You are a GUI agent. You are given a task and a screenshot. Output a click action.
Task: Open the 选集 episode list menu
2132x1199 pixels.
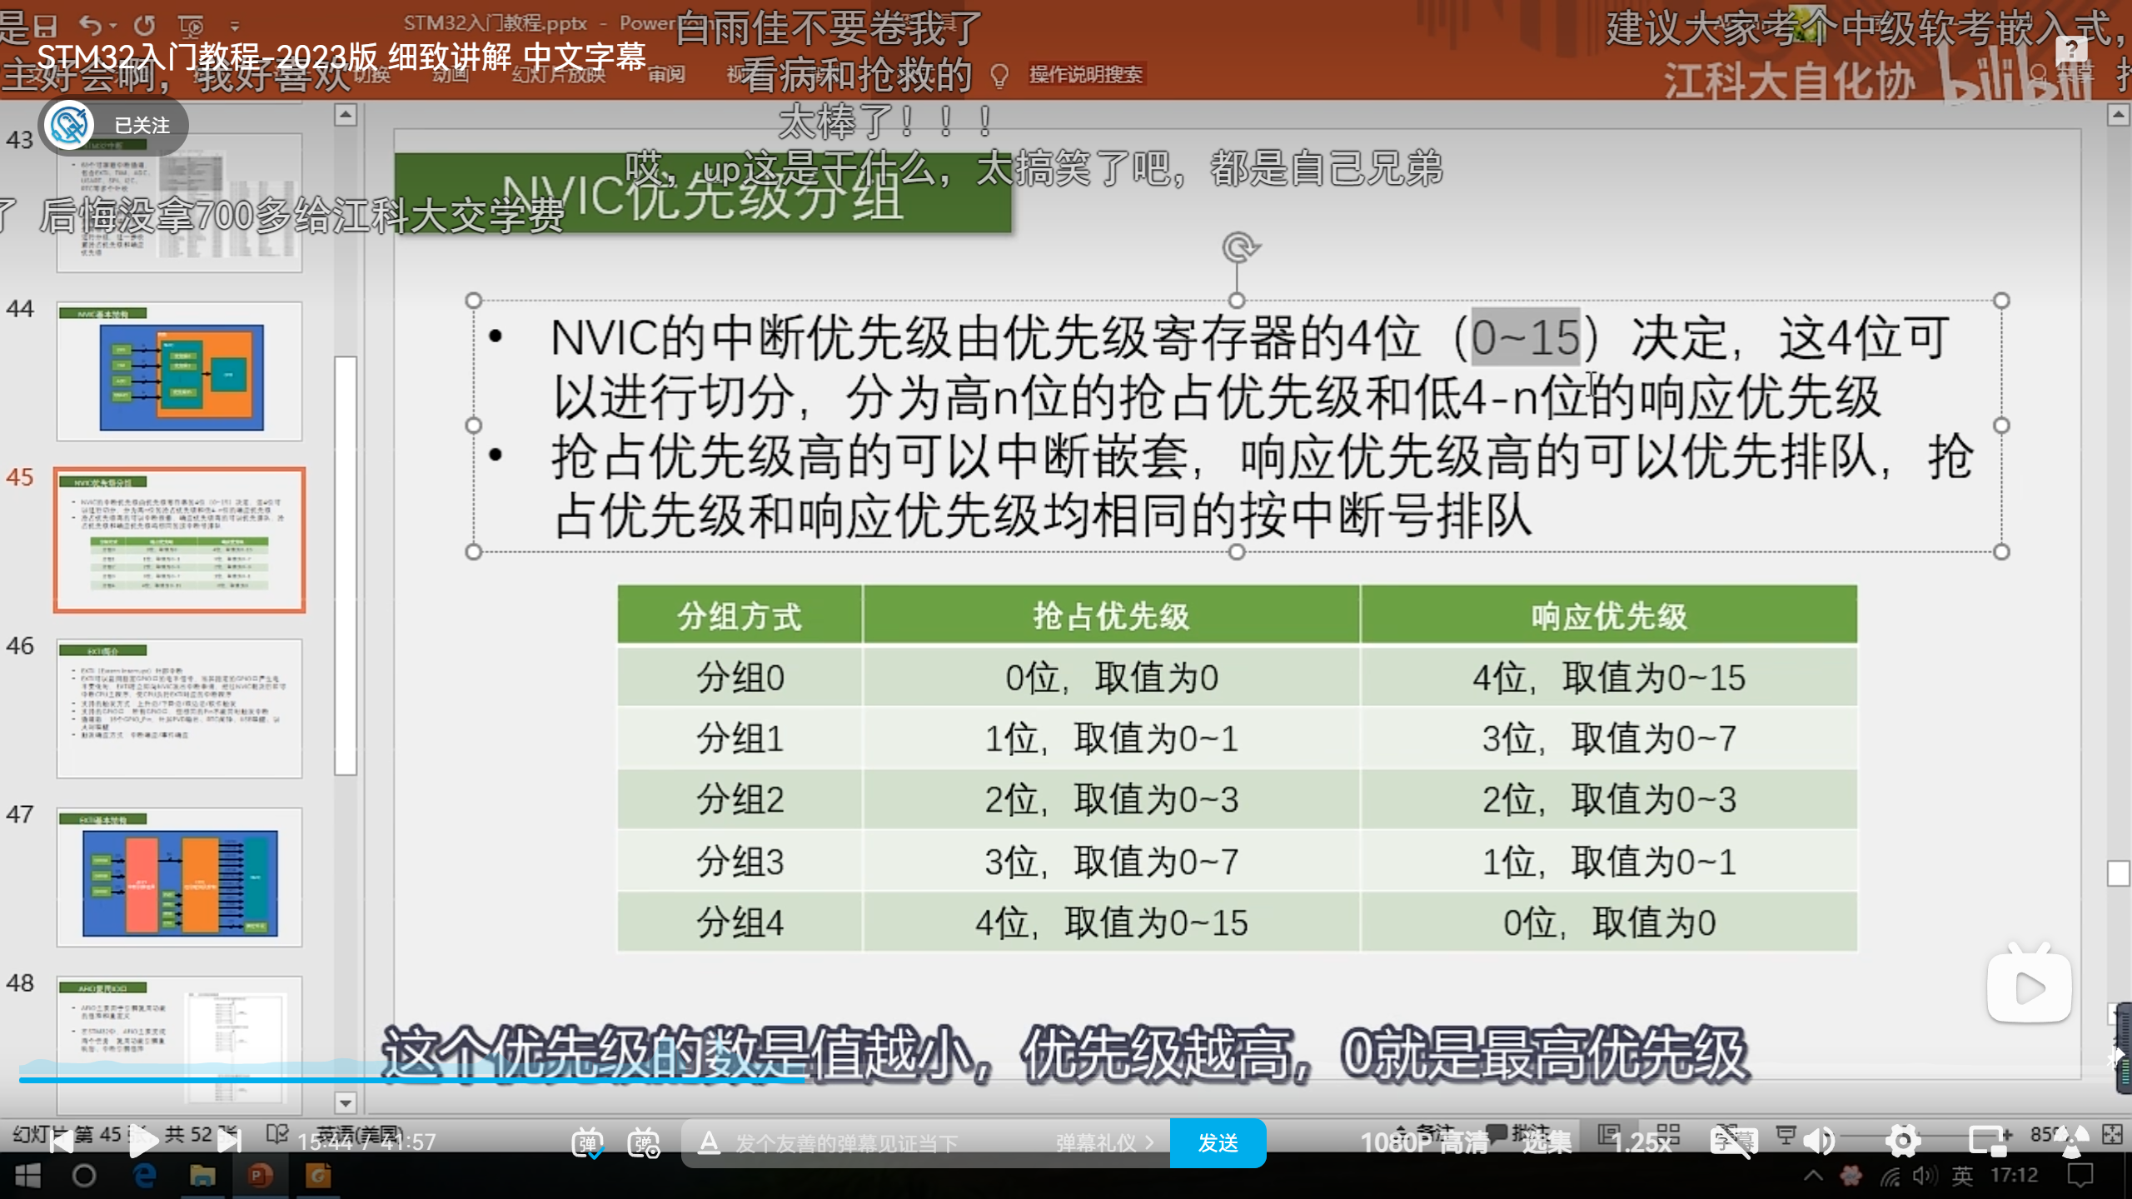tap(1547, 1142)
